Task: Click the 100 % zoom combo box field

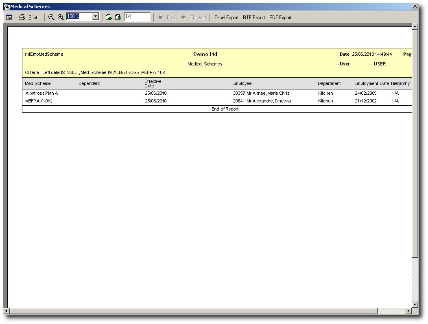Action: (x=79, y=17)
